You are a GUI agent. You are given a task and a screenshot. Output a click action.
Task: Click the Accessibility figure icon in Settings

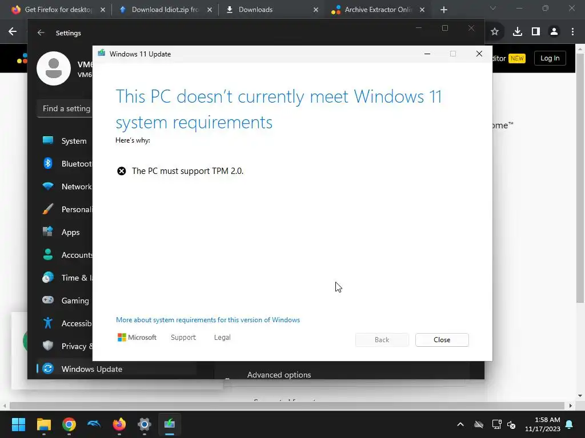(48, 323)
